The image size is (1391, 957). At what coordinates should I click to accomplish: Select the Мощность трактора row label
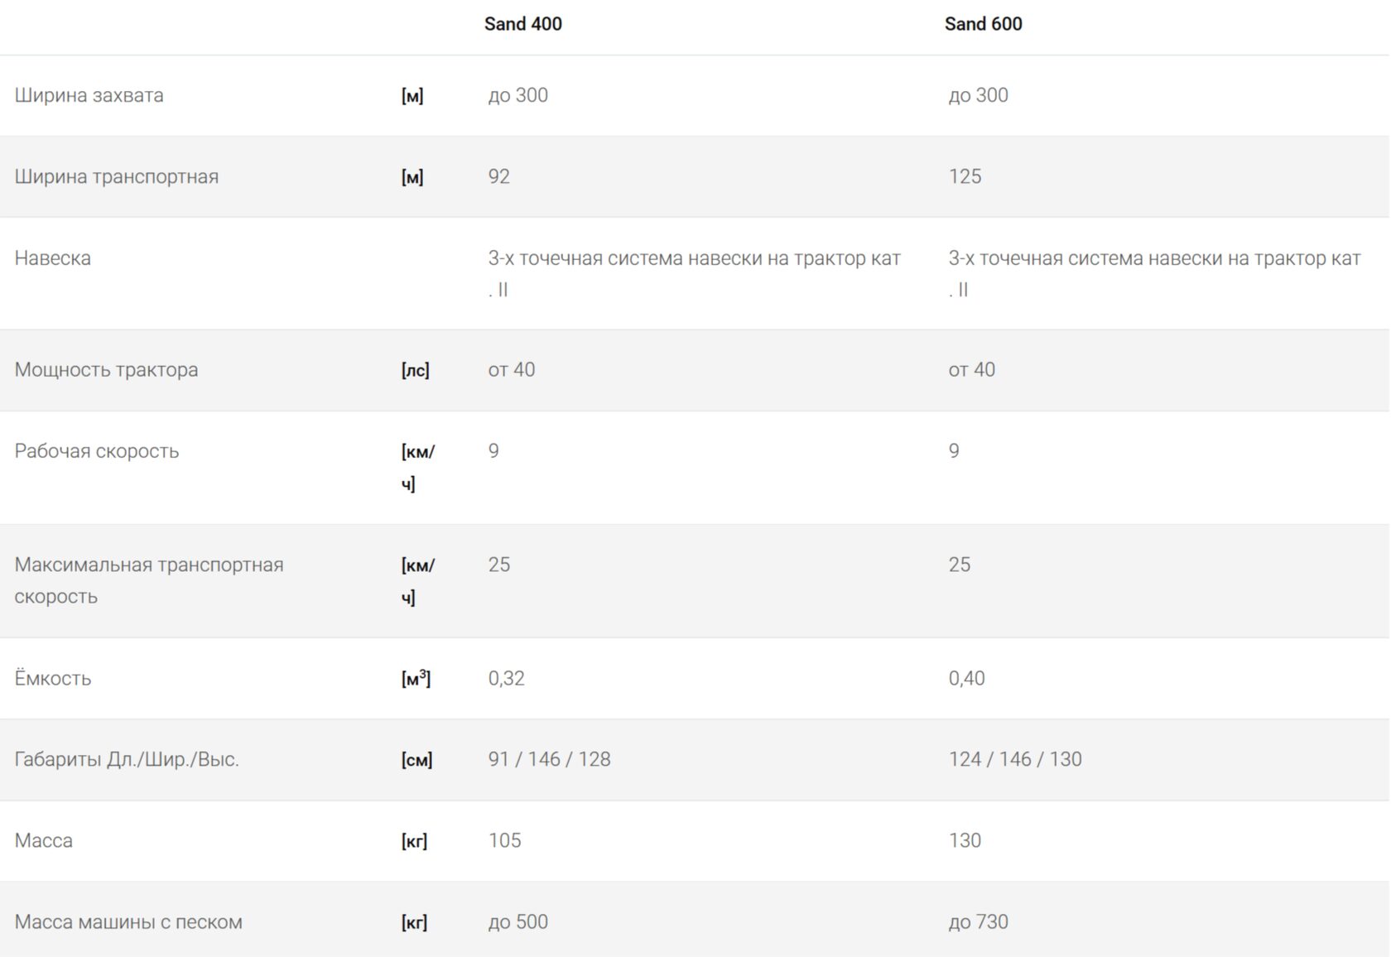(x=106, y=370)
